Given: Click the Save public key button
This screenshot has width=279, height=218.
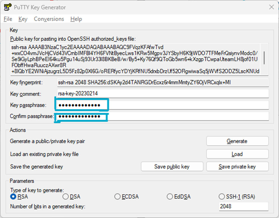Looking at the screenshot, I should 172,167.
